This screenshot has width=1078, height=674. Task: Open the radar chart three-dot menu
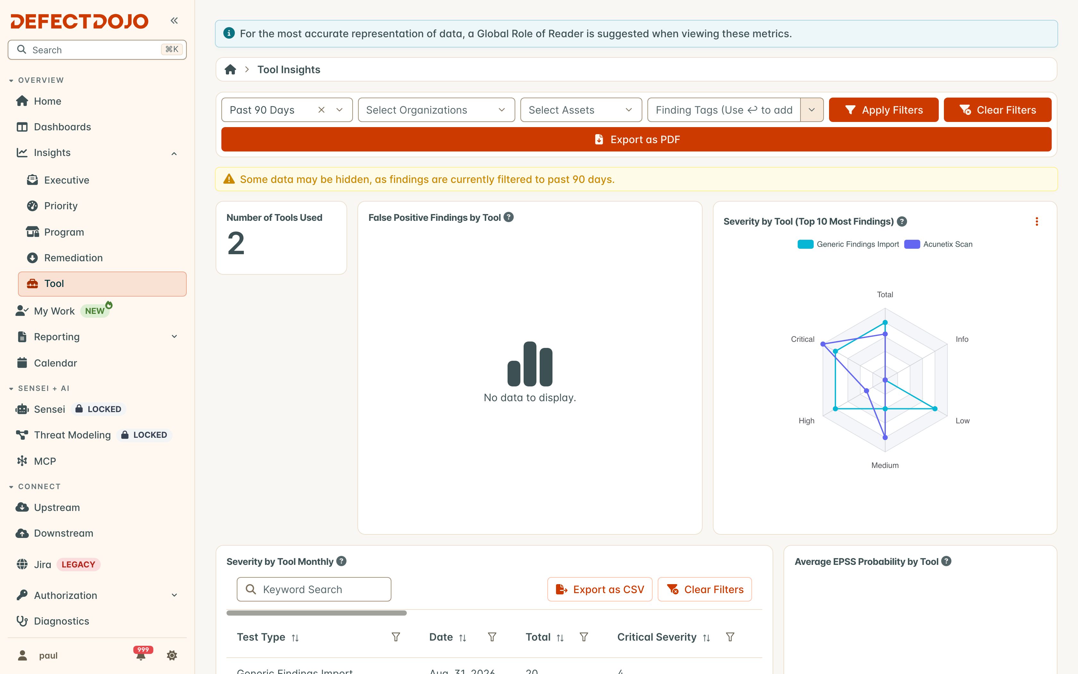(1037, 221)
